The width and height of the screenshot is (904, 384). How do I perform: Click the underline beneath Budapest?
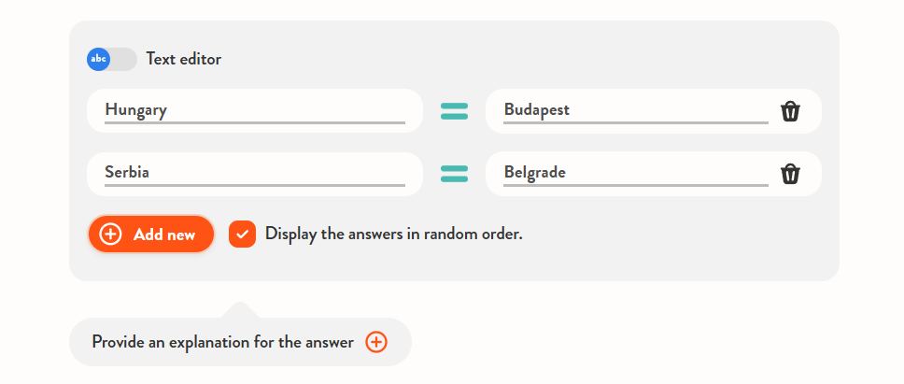point(635,122)
